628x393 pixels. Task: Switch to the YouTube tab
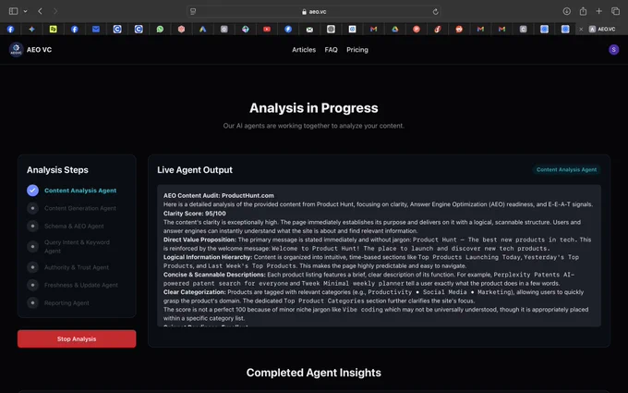tap(267, 29)
